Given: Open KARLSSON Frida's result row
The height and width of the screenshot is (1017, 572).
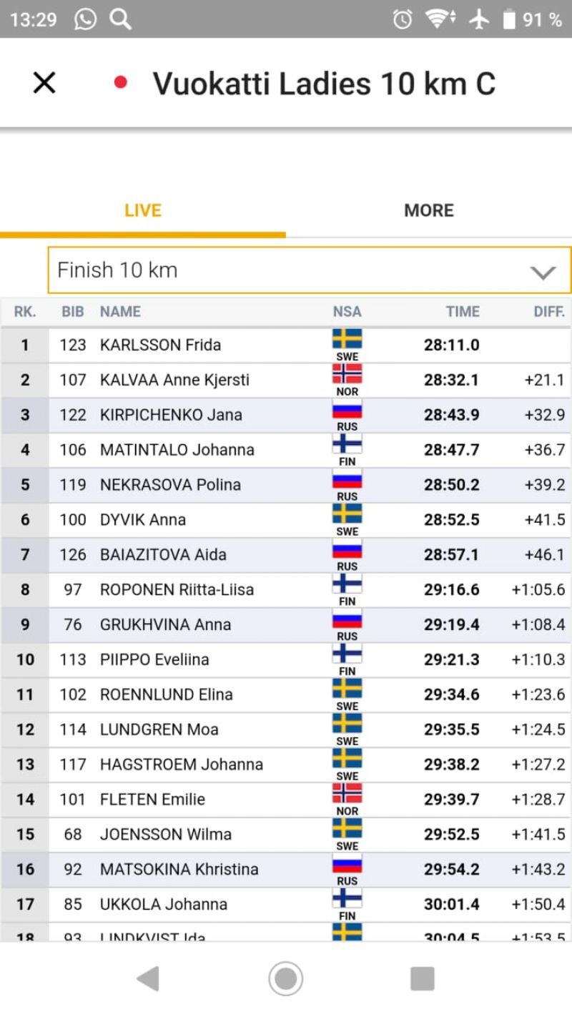Looking at the screenshot, I should click(160, 345).
